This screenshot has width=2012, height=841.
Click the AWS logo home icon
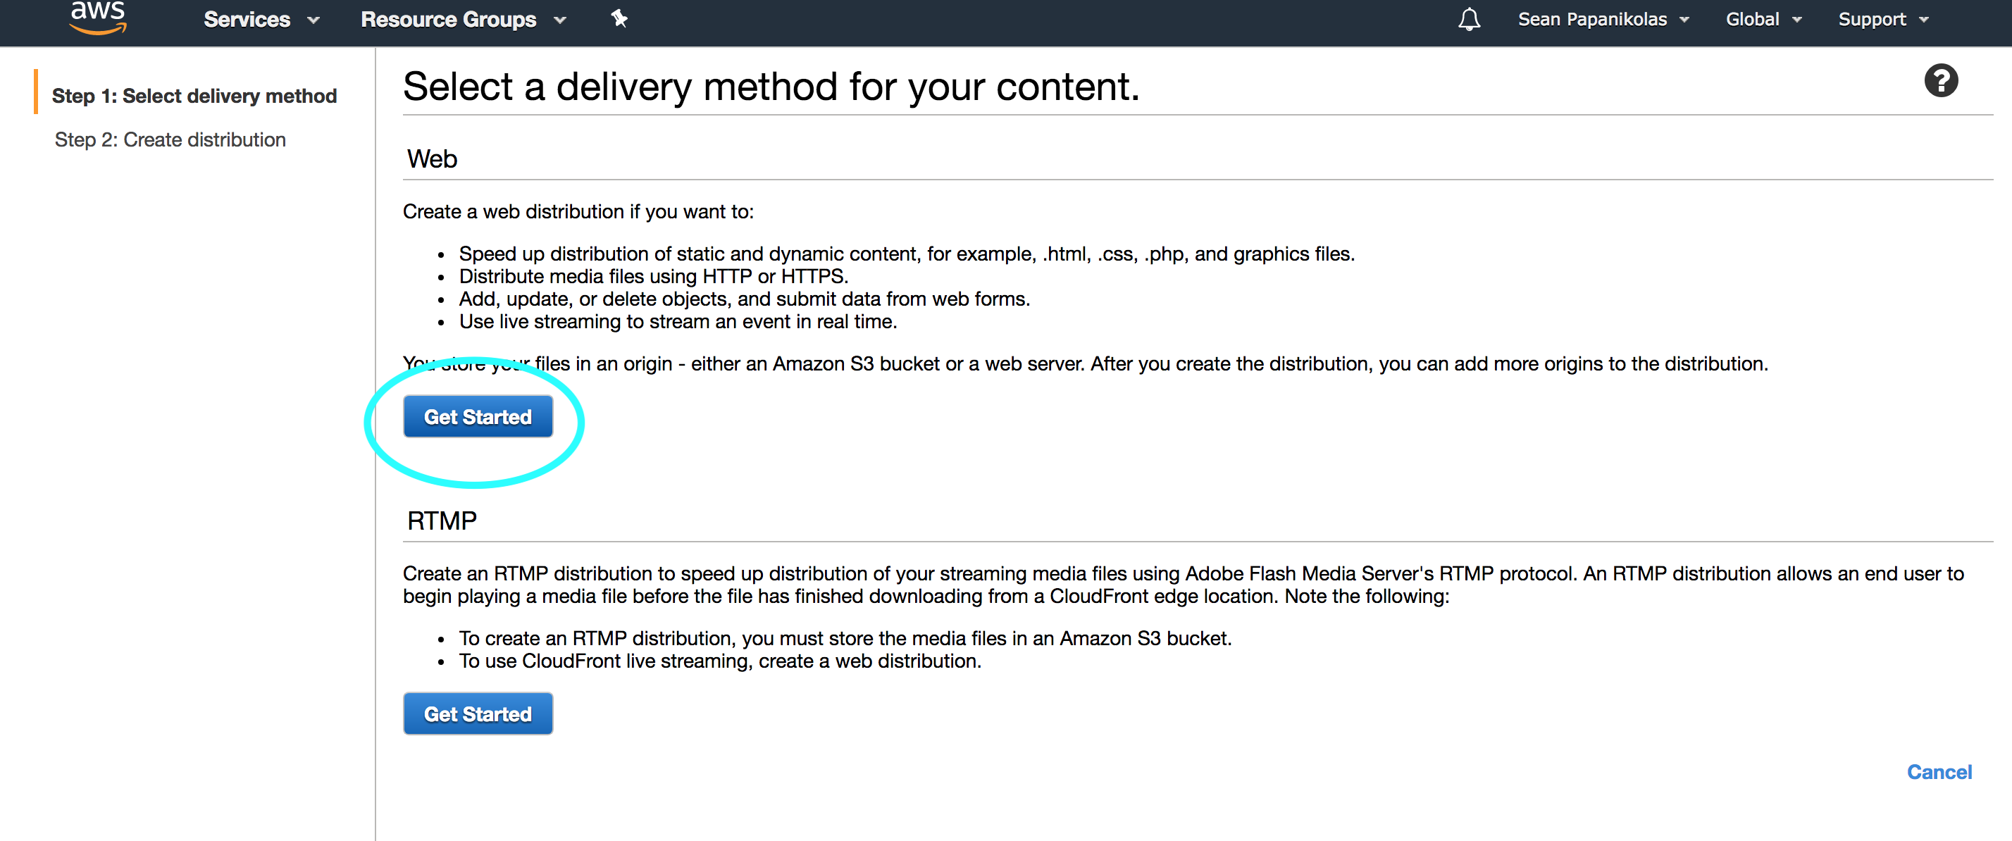[98, 18]
